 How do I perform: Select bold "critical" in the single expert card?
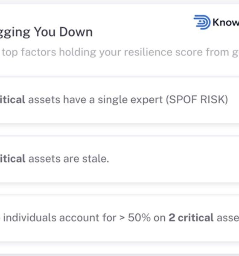pos(12,99)
